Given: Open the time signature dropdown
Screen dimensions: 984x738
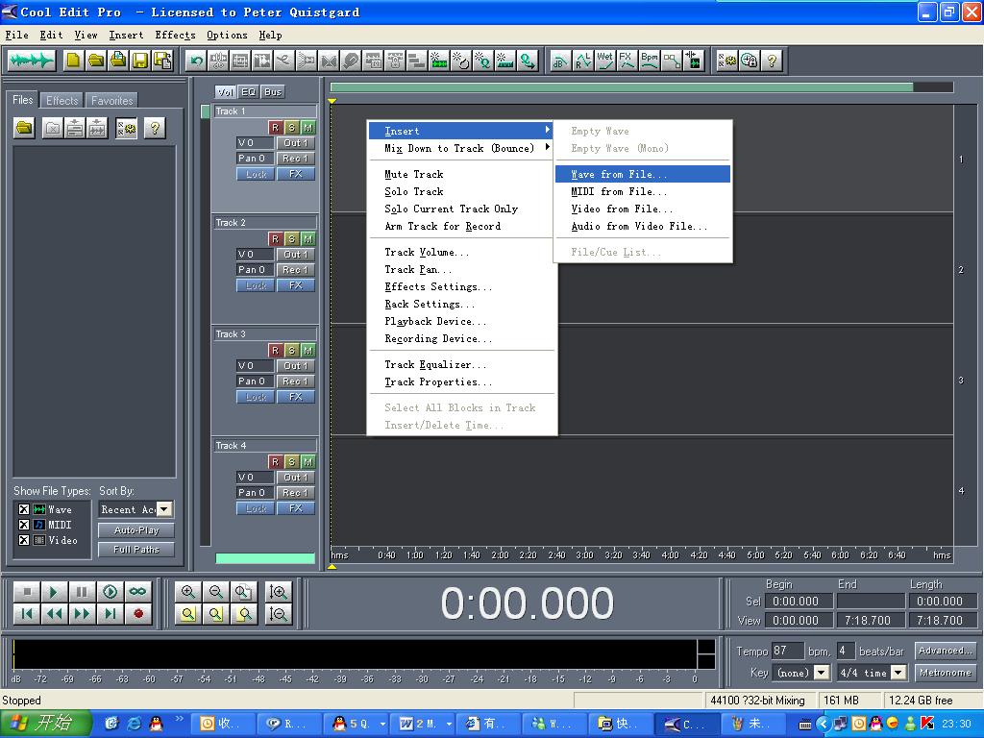Looking at the screenshot, I should (x=898, y=673).
